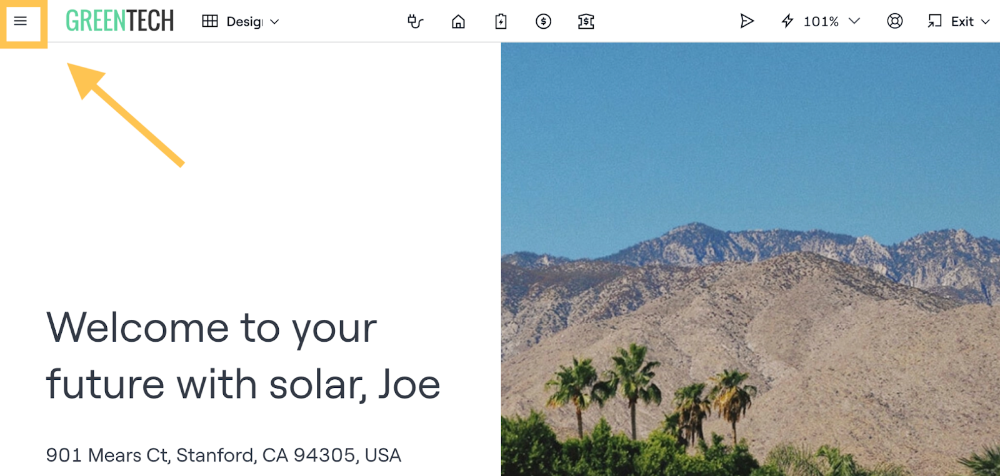Click the GreenTech logo
Image resolution: width=1000 pixels, height=476 pixels.
point(119,21)
